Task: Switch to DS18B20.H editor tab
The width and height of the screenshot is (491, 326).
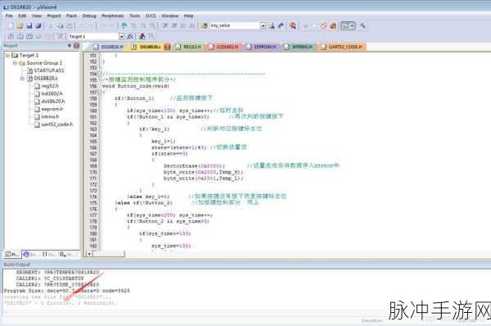Action: (x=108, y=47)
